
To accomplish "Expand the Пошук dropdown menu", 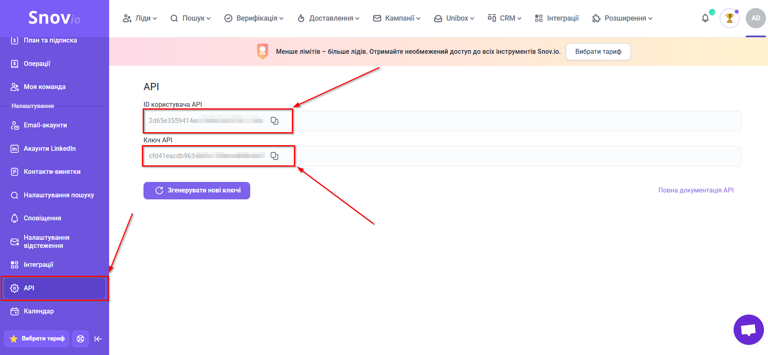I will click(x=190, y=18).
